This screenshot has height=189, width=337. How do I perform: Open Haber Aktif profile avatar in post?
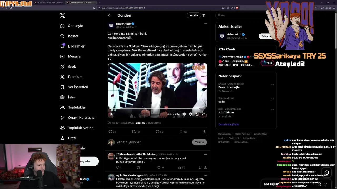111,25
